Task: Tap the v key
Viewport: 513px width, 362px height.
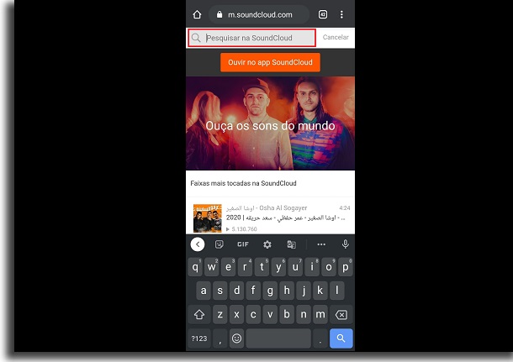Action: pyautogui.click(x=270, y=315)
